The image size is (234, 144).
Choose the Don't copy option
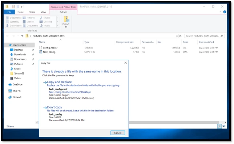tap(55, 107)
